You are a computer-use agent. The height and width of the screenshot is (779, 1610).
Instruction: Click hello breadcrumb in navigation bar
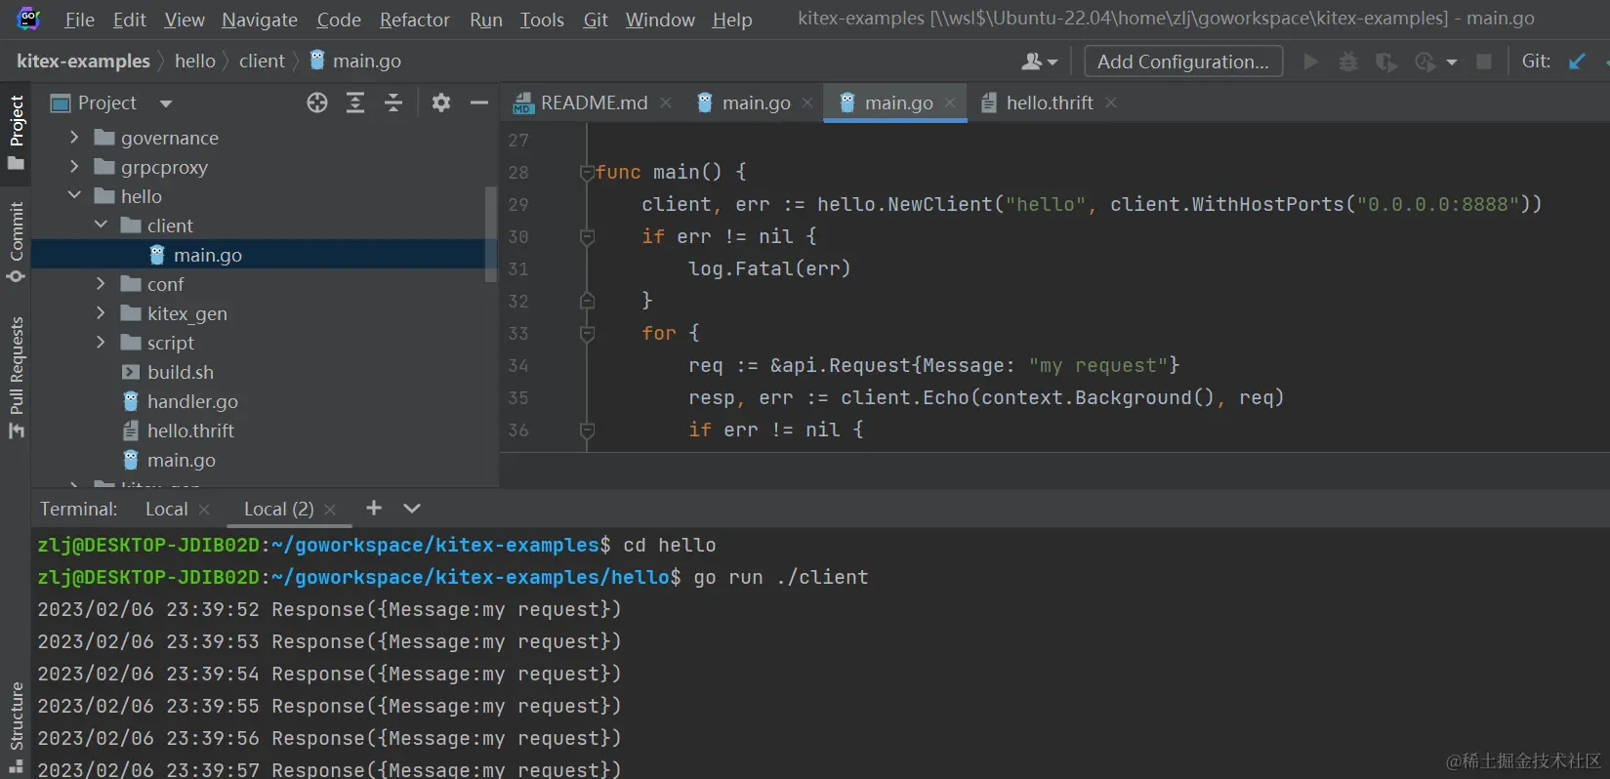pos(195,61)
